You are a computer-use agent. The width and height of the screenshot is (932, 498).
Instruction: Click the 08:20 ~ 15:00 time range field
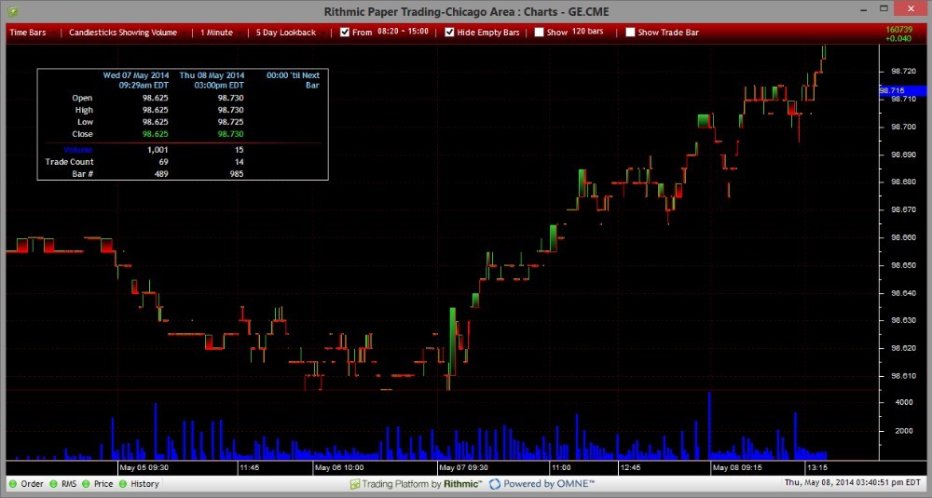(x=403, y=32)
